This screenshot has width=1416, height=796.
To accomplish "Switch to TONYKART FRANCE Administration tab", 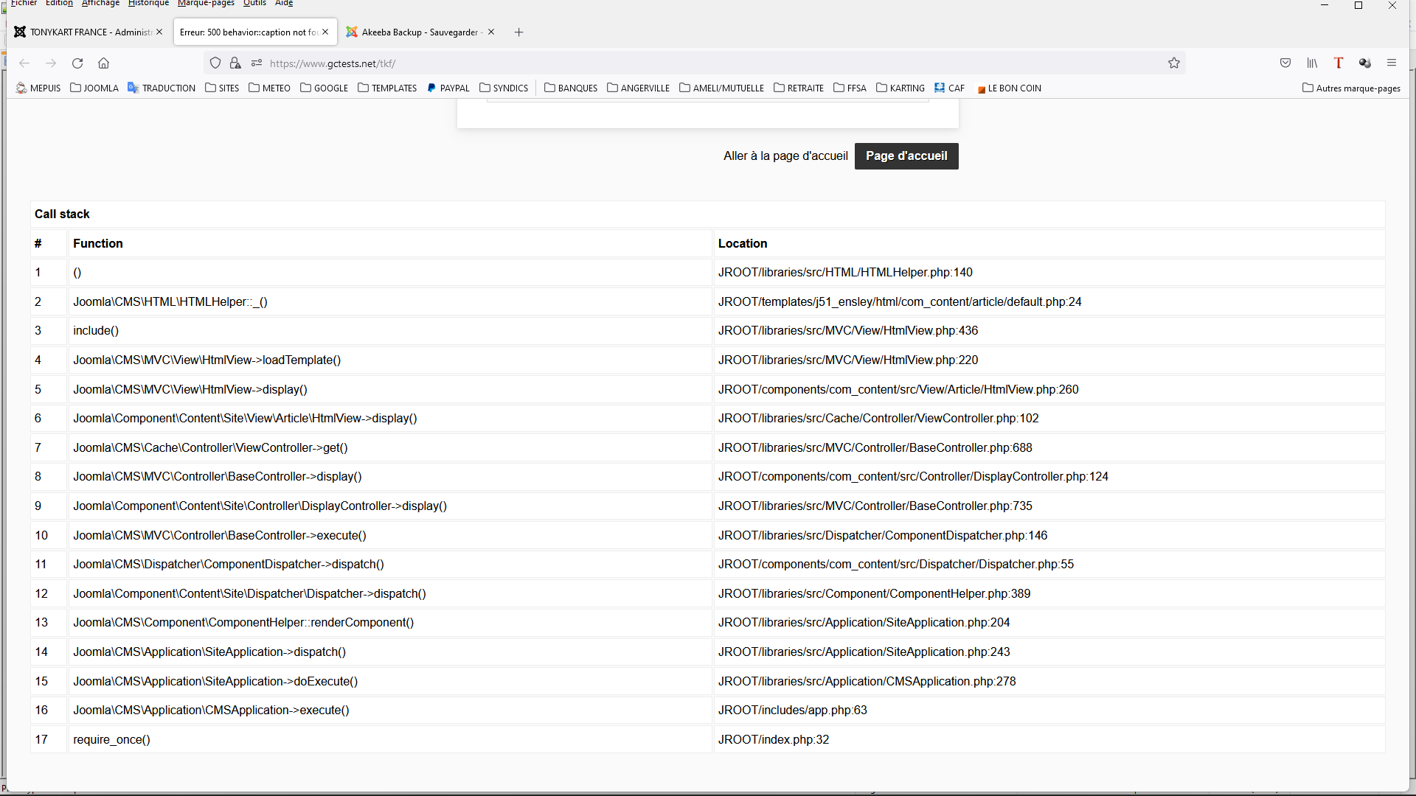I will click(x=85, y=32).
